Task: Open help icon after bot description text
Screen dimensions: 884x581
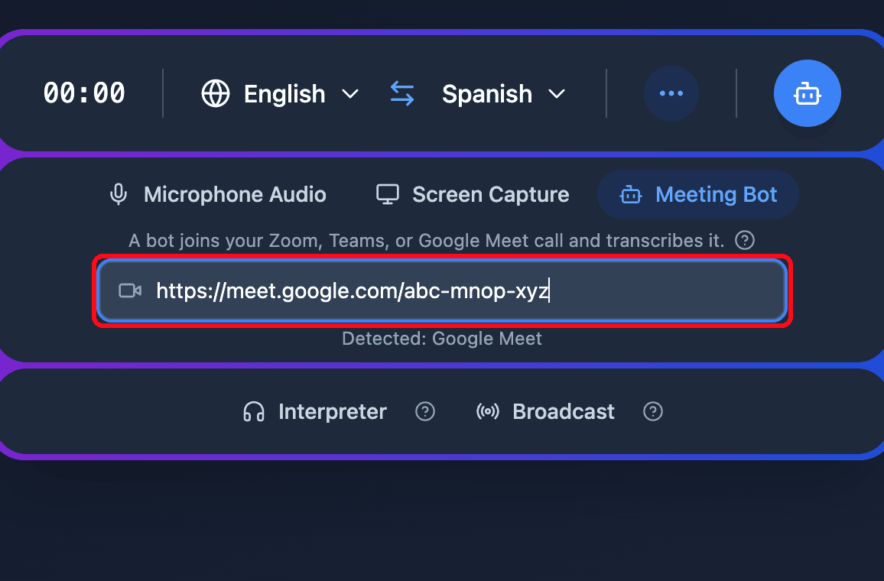Action: pyautogui.click(x=745, y=241)
